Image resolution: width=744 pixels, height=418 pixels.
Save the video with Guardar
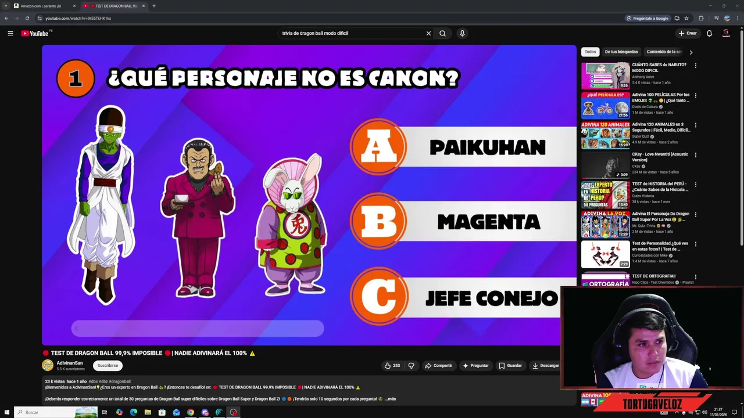(510, 365)
